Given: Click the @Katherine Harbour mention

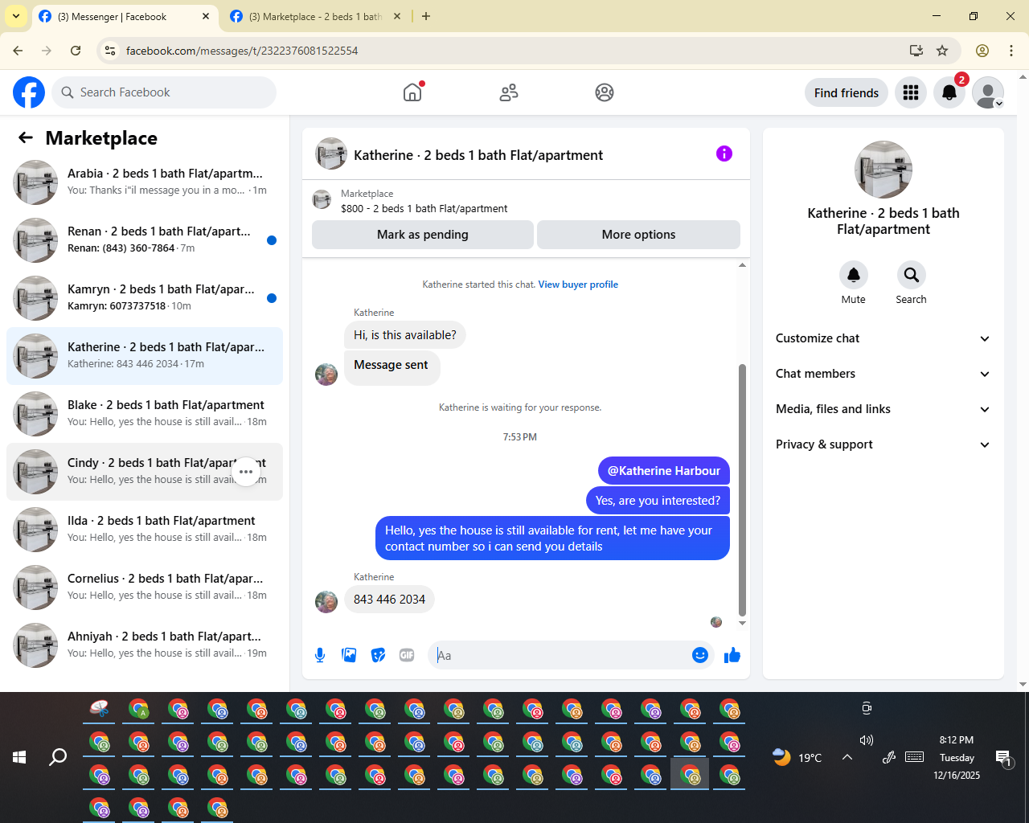Looking at the screenshot, I should (664, 471).
